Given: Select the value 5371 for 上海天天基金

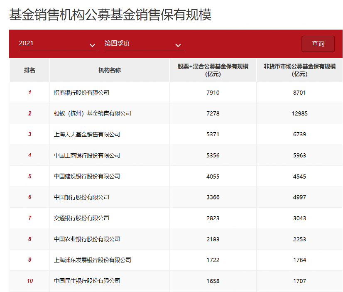Looking at the screenshot, I should [x=213, y=134].
